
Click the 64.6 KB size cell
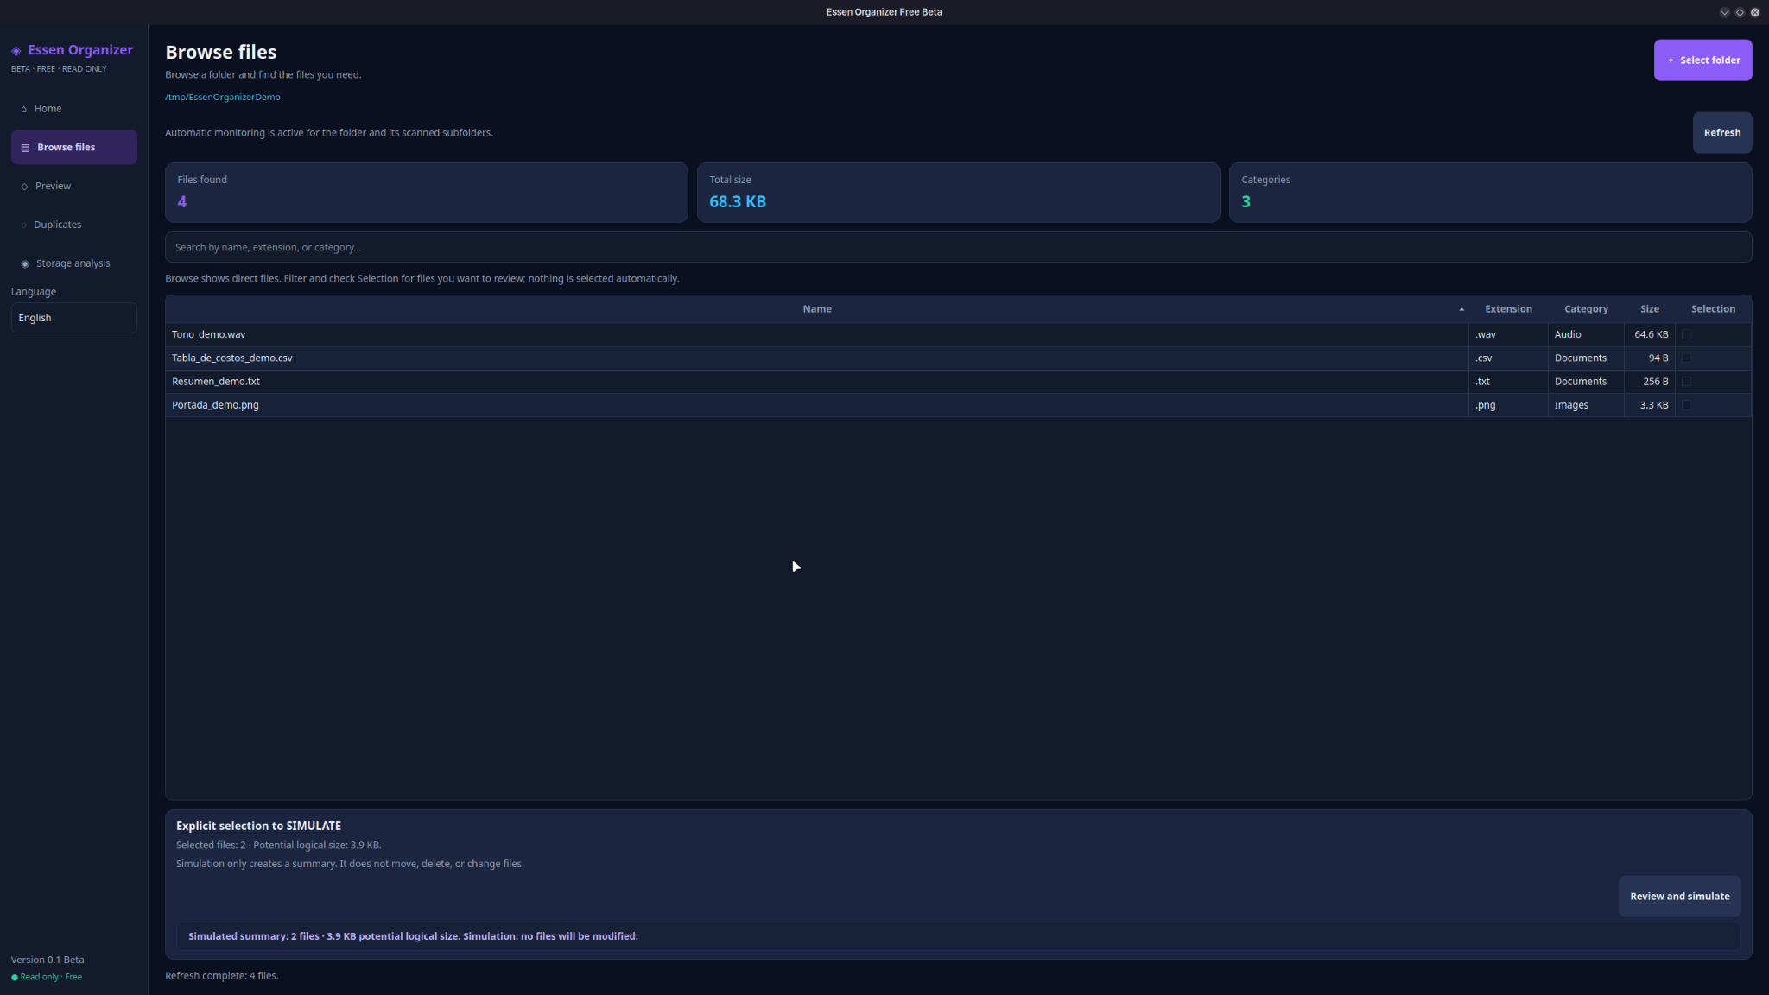click(x=1651, y=335)
